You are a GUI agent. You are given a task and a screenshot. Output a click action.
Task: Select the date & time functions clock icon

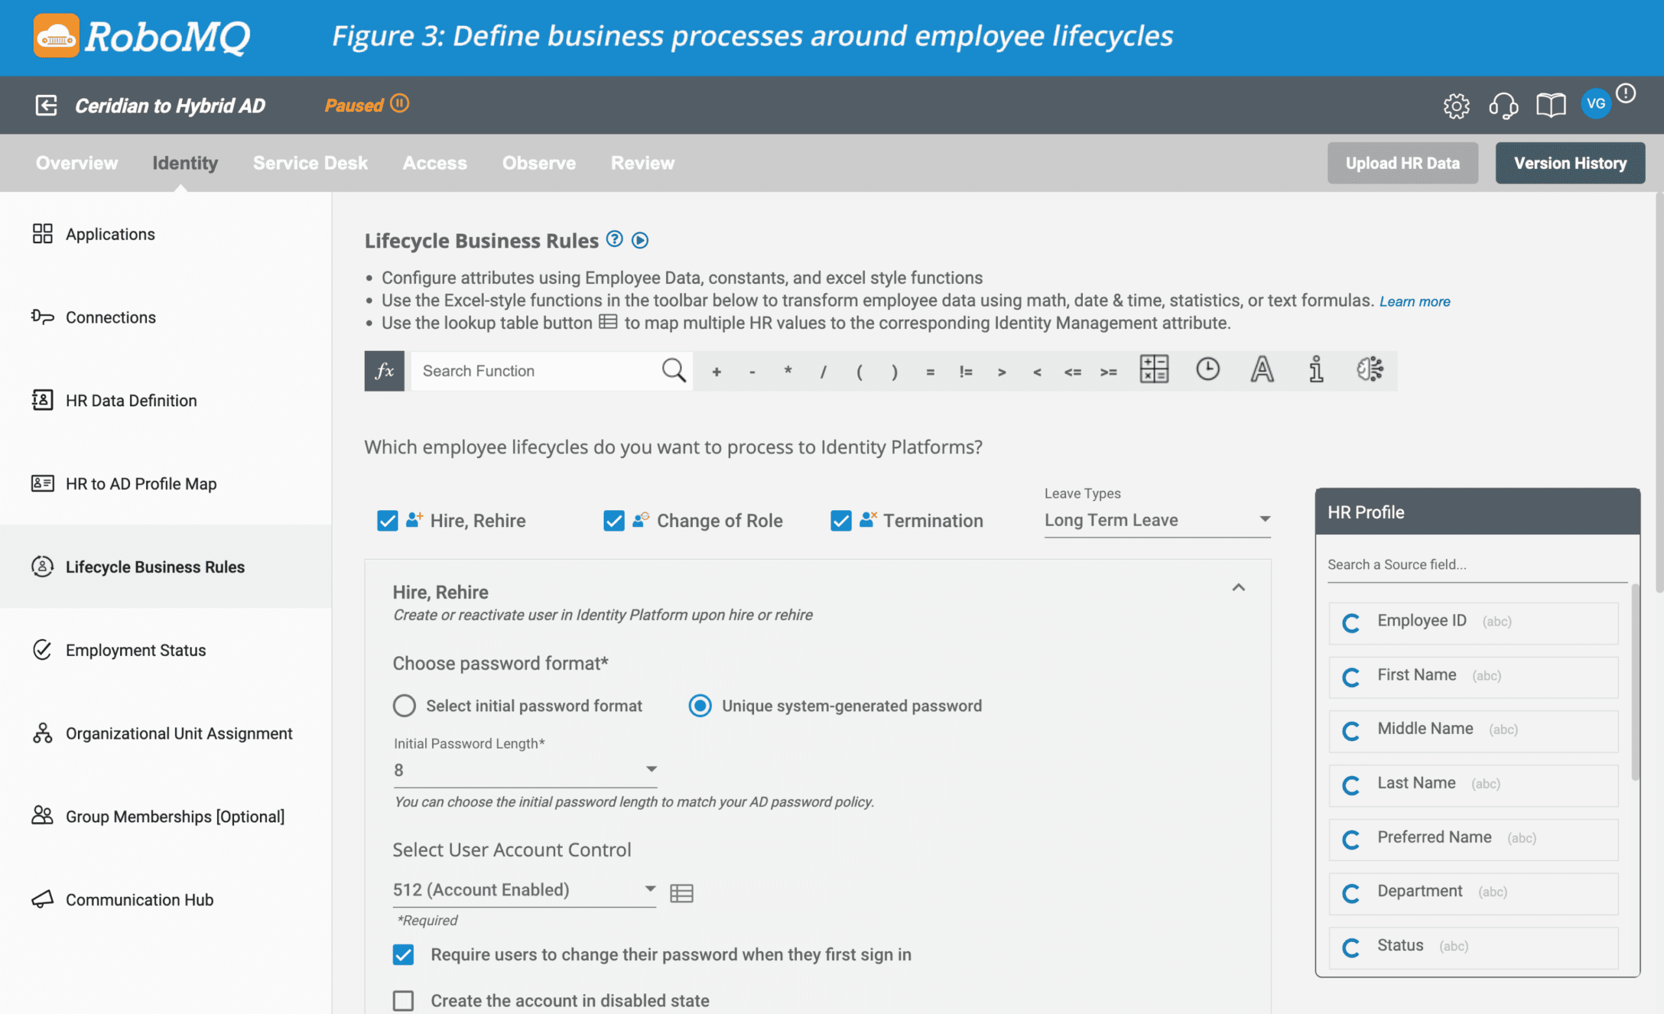click(1208, 370)
